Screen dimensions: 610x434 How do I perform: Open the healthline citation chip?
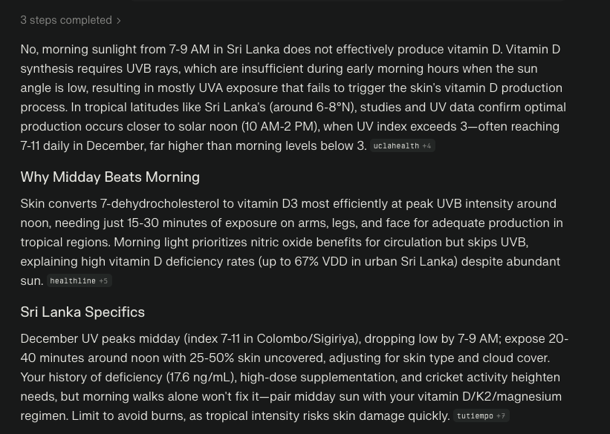(73, 281)
